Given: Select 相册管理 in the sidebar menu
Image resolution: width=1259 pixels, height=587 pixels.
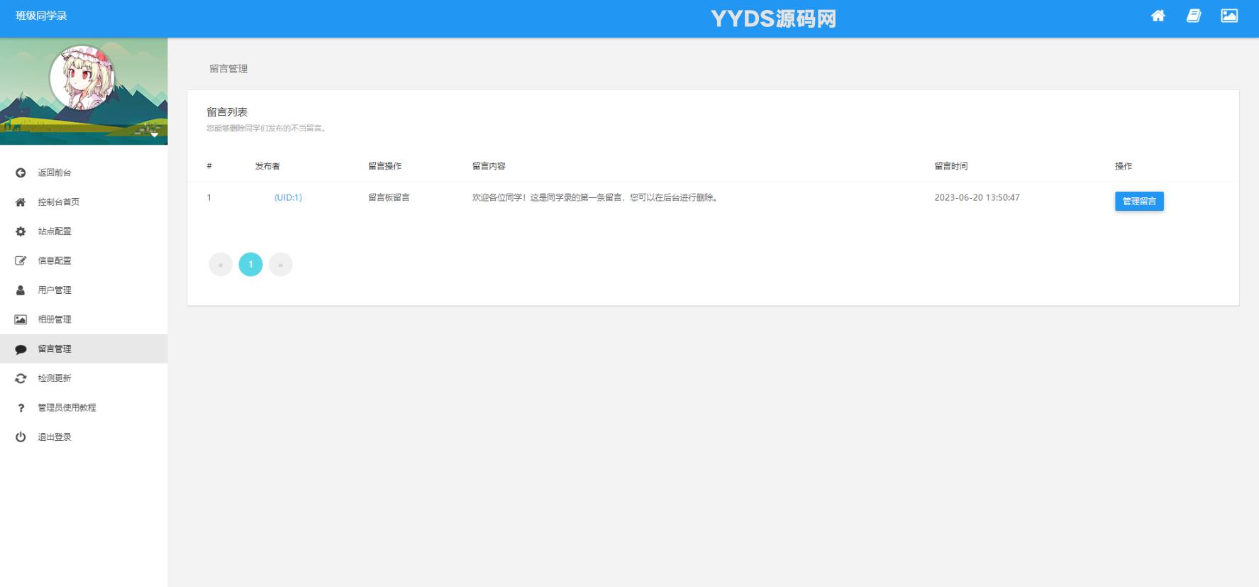Looking at the screenshot, I should tap(55, 319).
